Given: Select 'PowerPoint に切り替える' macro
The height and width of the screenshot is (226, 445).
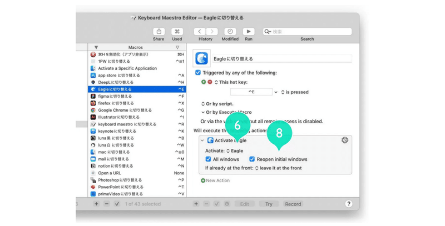Looking at the screenshot, I should [137, 187].
